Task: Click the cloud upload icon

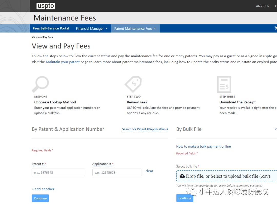Action: click(x=182, y=176)
